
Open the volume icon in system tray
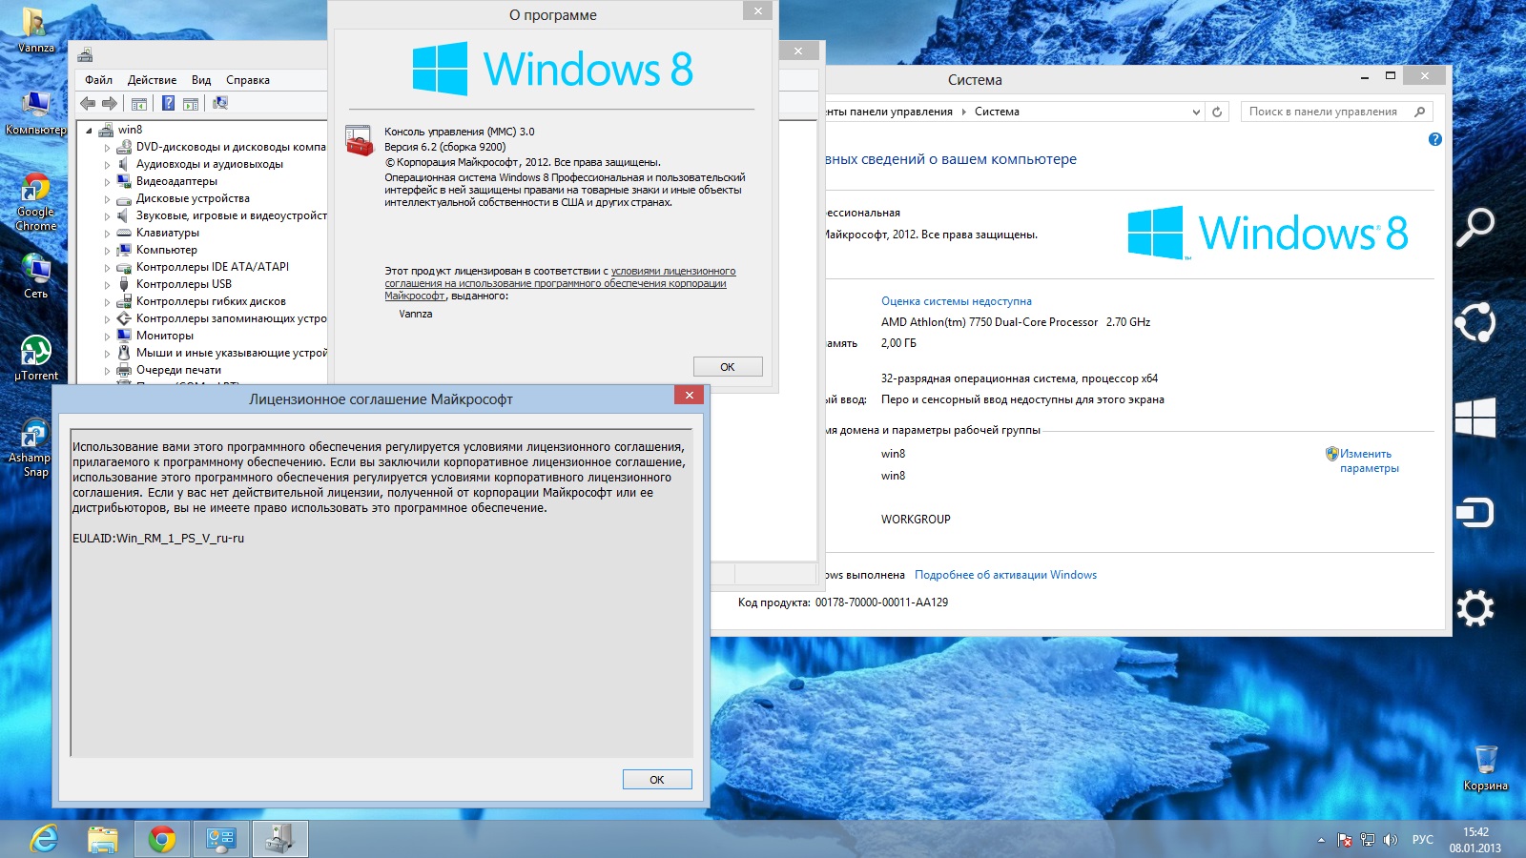(1390, 840)
